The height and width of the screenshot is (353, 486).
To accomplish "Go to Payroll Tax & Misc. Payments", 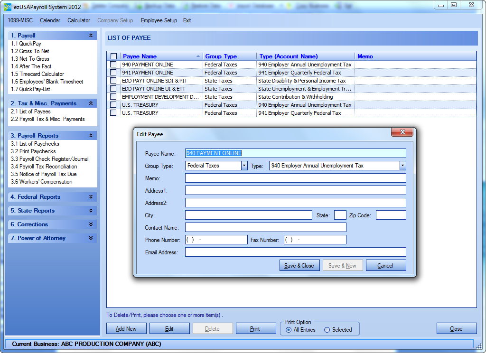I will coord(48,119).
